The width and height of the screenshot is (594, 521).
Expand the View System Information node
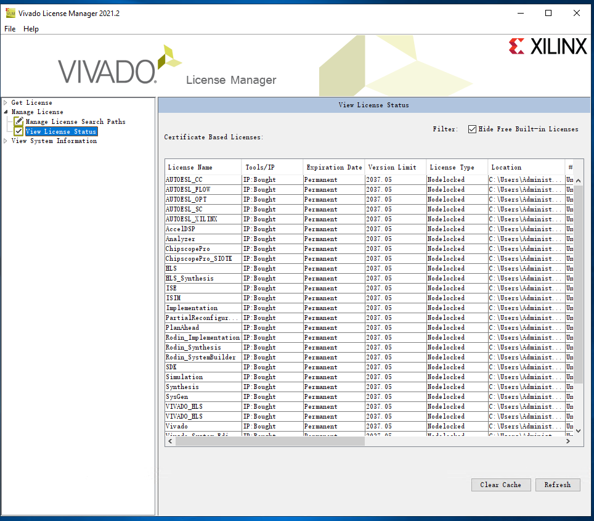pos(6,141)
